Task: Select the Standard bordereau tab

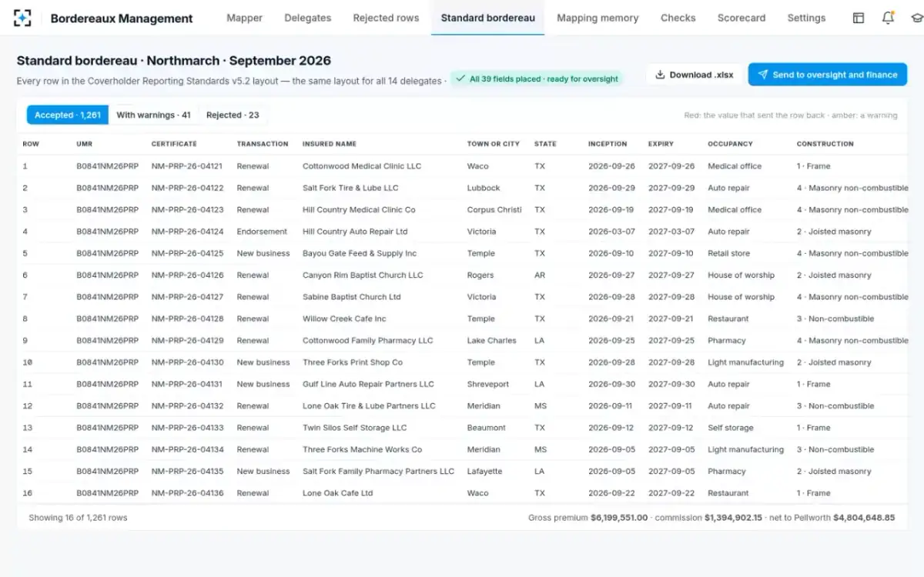Action: point(488,18)
